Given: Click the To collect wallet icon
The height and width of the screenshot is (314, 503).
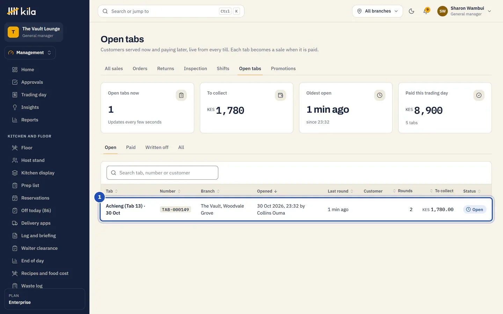Looking at the screenshot, I should click(280, 95).
